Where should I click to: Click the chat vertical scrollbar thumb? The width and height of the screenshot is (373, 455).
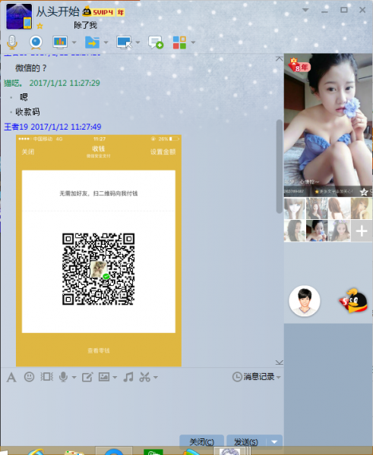coord(280,167)
